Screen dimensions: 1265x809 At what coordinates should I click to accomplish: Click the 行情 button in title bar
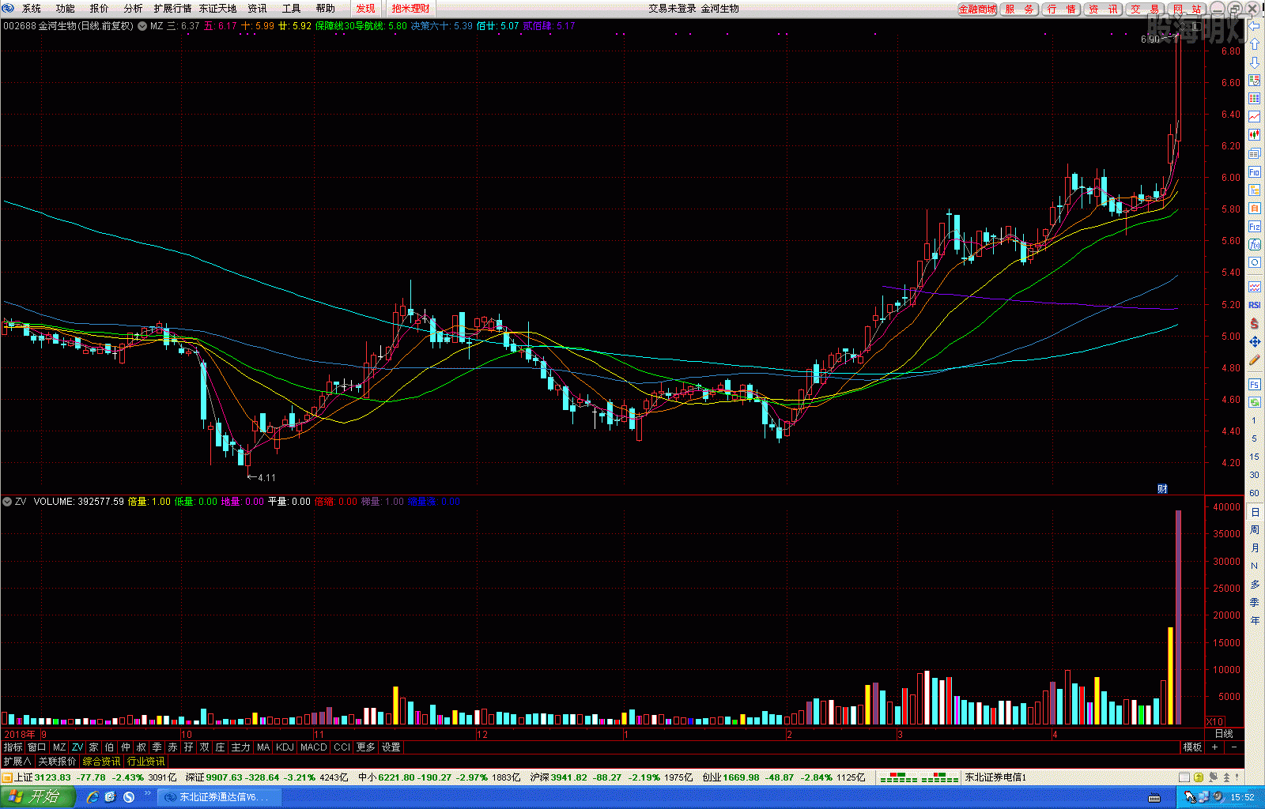pyautogui.click(x=1061, y=9)
